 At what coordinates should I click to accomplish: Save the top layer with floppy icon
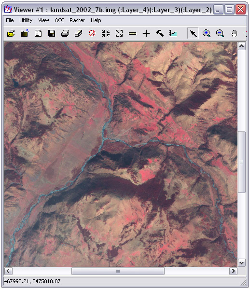tap(52, 33)
